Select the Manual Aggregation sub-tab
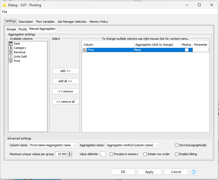This screenshot has width=219, height=180. click(42, 29)
